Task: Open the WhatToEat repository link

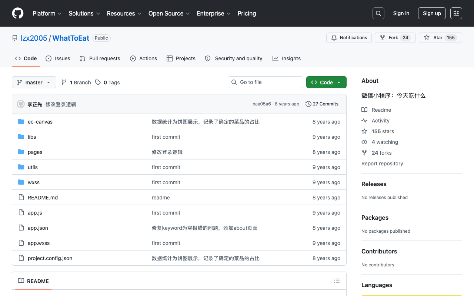Action: pyautogui.click(x=71, y=38)
